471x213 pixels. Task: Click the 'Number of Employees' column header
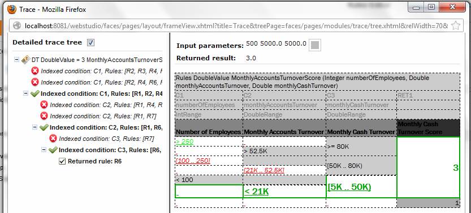(x=209, y=128)
